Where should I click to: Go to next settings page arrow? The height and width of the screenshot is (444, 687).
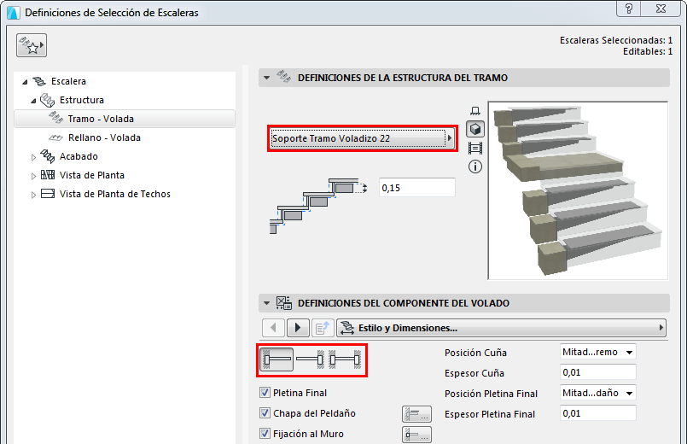coord(298,328)
